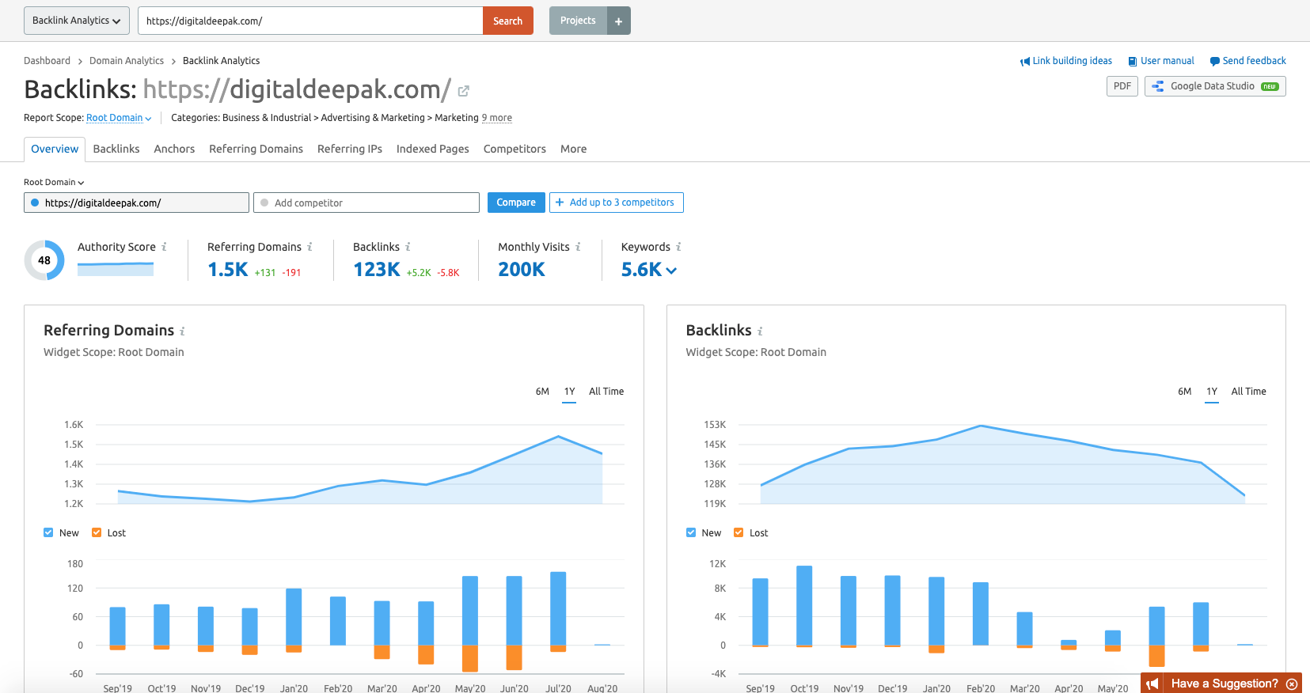Show Monthly Visits info icon
The image size is (1310, 693).
pos(578,247)
